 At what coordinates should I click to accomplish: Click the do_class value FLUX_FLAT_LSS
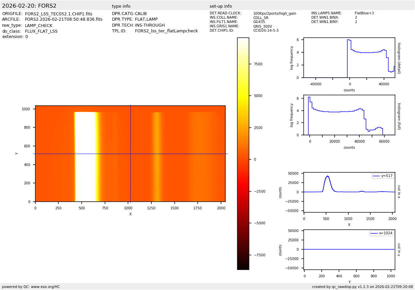pos(41,31)
